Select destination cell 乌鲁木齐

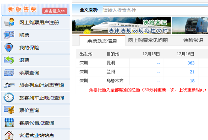115,81
